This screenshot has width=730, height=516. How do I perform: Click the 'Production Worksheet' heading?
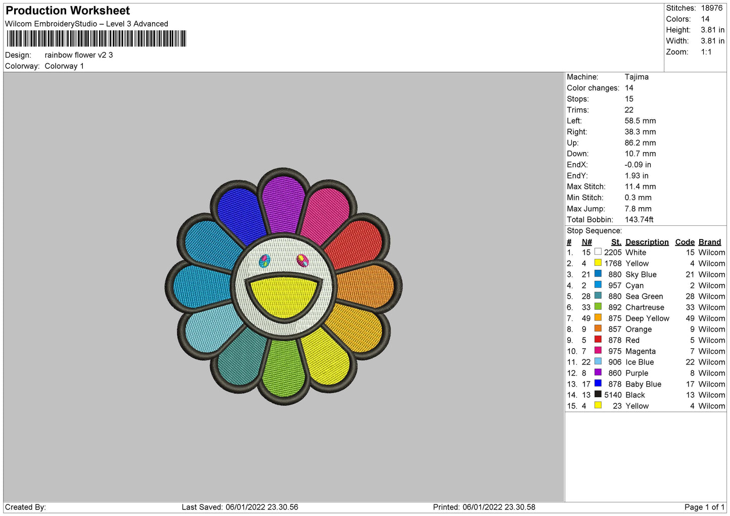tap(68, 11)
